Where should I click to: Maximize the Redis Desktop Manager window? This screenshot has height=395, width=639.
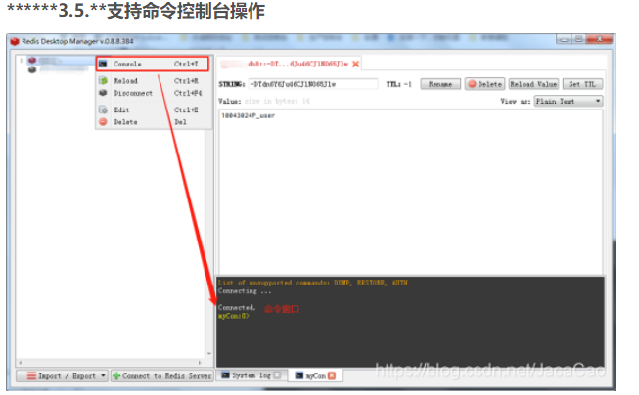(578, 39)
